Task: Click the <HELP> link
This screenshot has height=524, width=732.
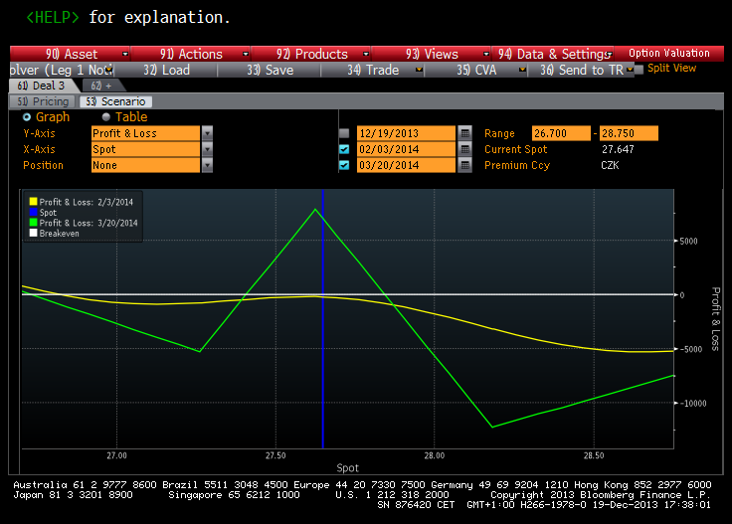Action: tap(53, 17)
